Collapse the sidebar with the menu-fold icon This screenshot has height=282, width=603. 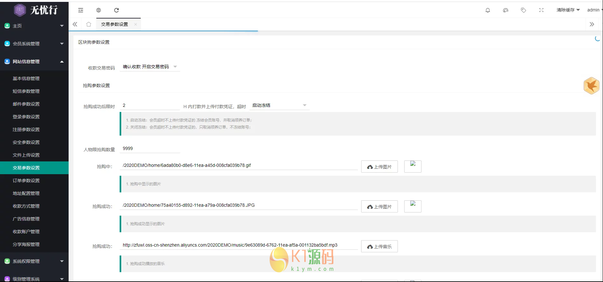[81, 10]
